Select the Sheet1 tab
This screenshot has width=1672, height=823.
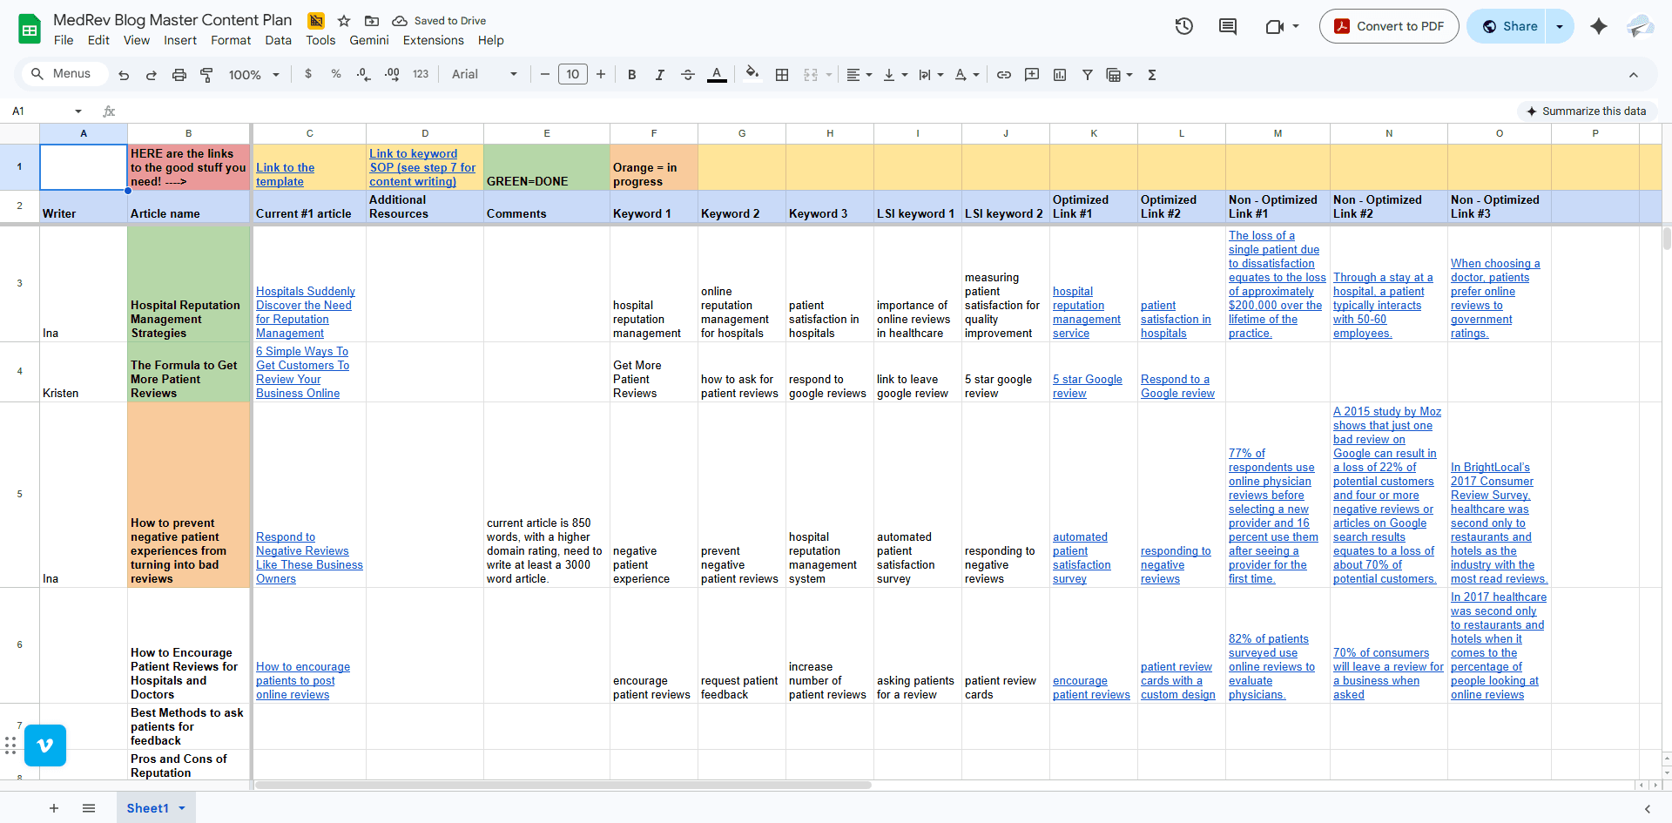pyautogui.click(x=156, y=808)
